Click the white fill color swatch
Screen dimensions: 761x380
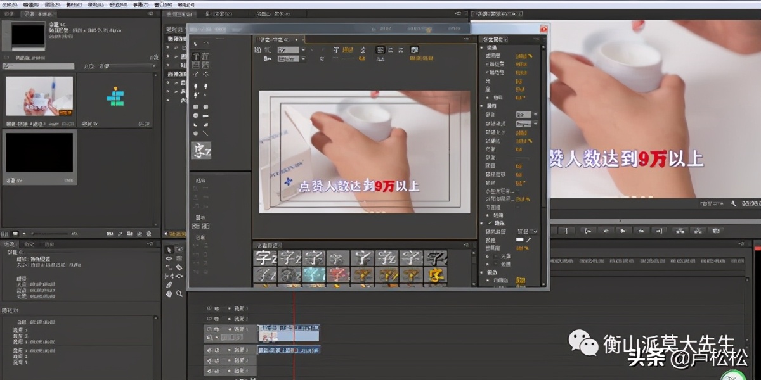[x=520, y=240]
